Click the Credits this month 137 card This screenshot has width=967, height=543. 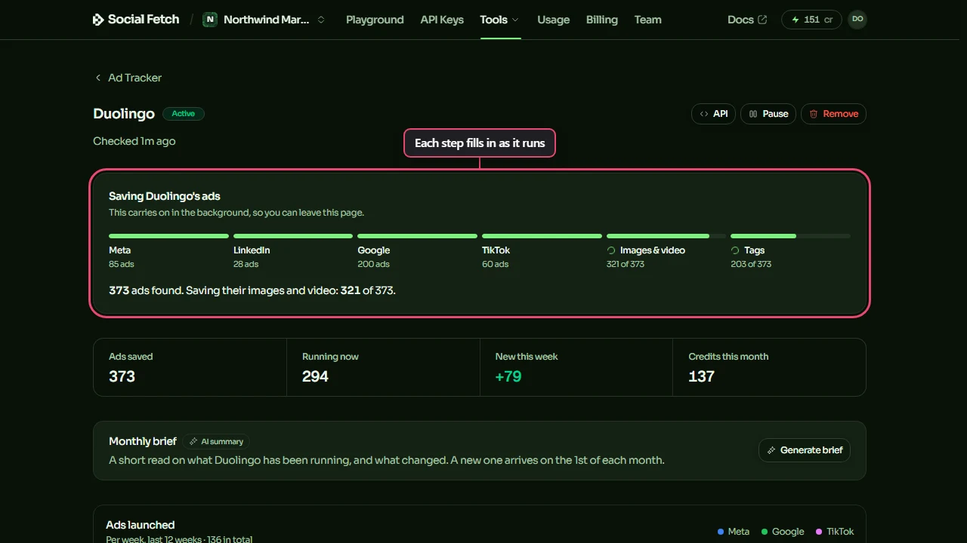[x=769, y=367]
